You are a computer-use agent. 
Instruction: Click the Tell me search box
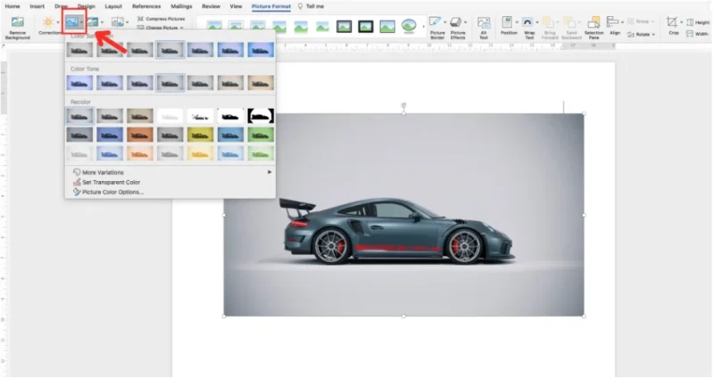pyautogui.click(x=315, y=5)
